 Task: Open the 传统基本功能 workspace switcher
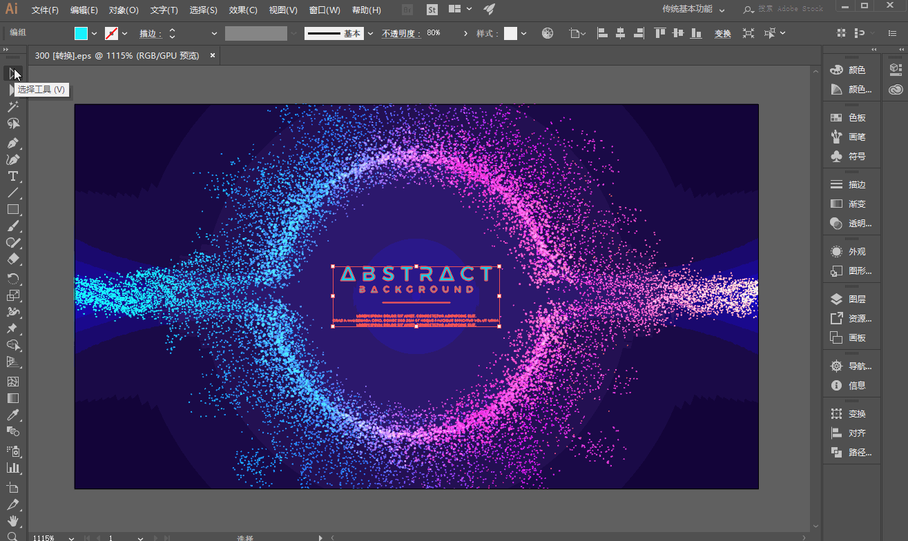(x=693, y=10)
